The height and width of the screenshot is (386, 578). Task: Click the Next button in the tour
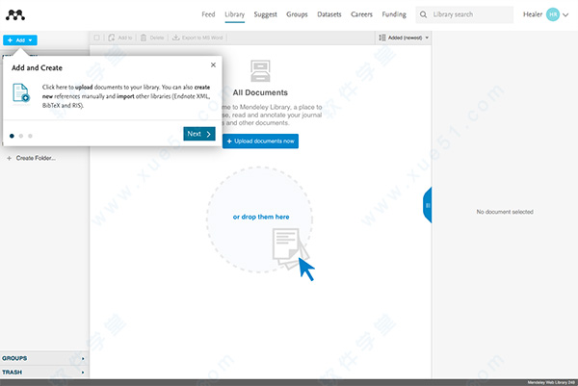[x=199, y=134]
